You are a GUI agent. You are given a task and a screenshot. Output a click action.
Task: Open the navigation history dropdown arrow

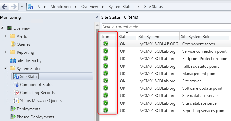22,7
